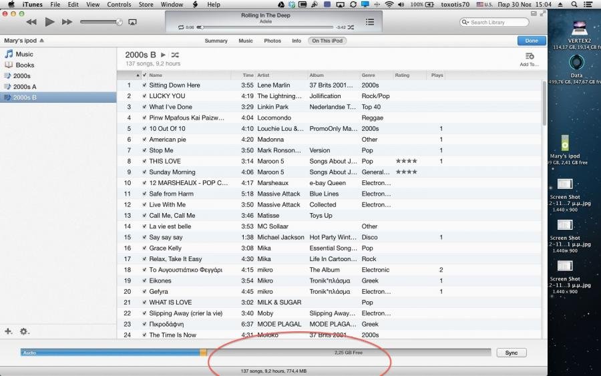The image size is (601, 376).
Task: Open the Store menu
Action: 146,5
